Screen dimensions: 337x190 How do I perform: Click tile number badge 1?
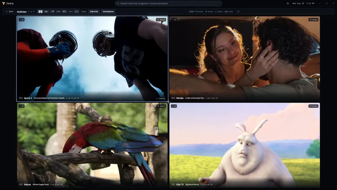[21, 19]
